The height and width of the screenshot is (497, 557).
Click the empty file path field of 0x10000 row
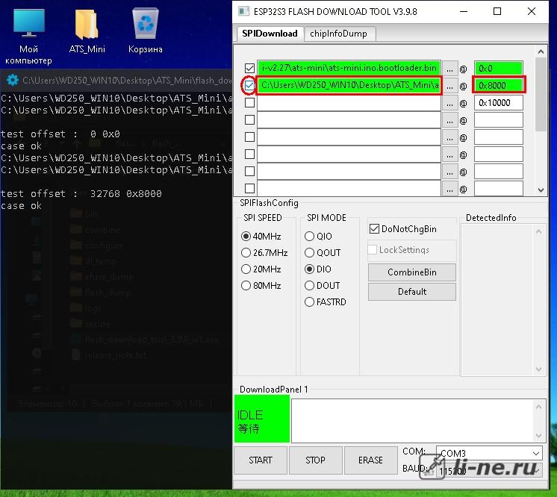click(x=349, y=102)
